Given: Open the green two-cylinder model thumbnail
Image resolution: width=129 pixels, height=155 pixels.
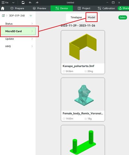Looking at the screenshot, I should pyautogui.click(x=83, y=140).
